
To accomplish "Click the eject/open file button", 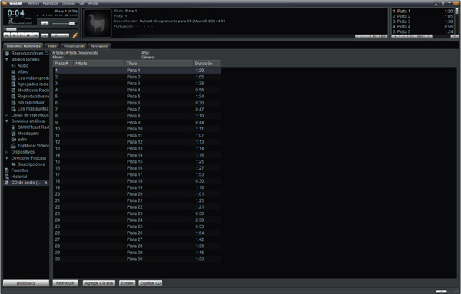I will (45, 35).
